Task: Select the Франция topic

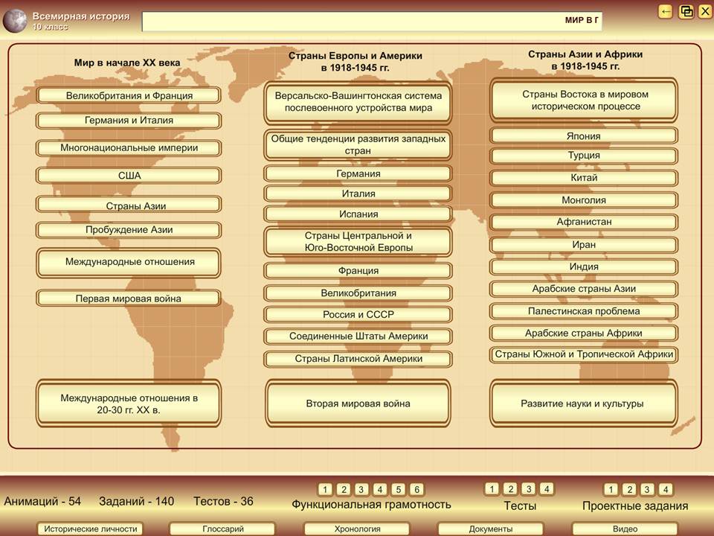Action: pyautogui.click(x=358, y=271)
